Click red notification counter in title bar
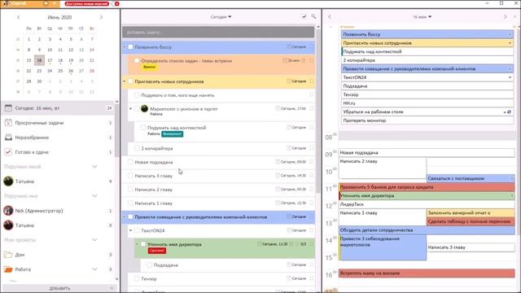The height and width of the screenshot is (293, 521). pos(116,3)
